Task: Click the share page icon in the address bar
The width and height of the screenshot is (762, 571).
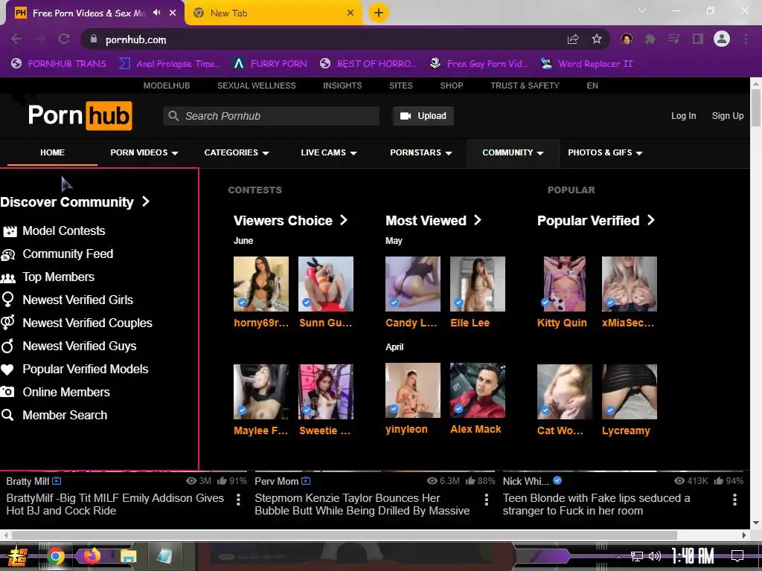Action: (x=573, y=39)
